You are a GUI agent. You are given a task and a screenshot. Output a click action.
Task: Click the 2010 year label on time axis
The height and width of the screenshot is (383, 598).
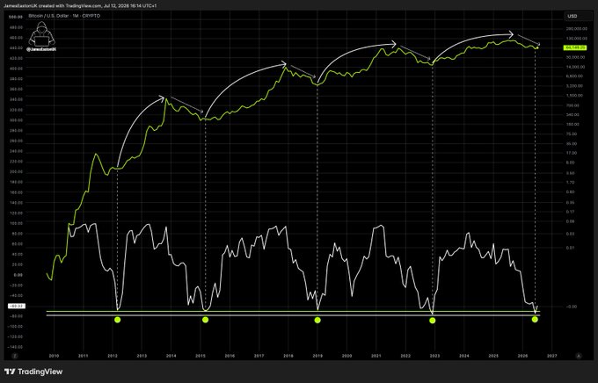[54, 356]
